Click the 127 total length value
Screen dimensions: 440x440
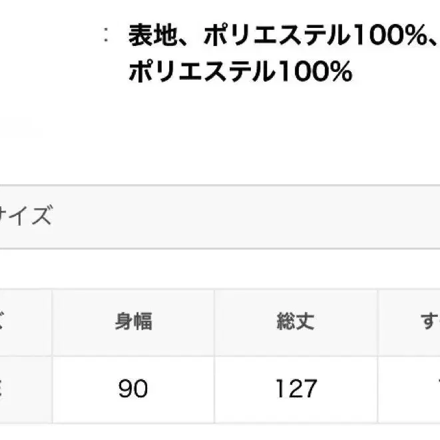(295, 388)
